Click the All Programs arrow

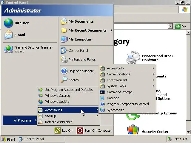(36, 120)
